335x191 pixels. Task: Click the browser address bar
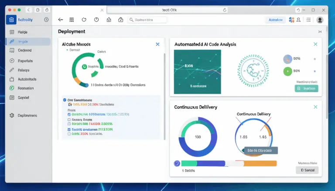167,10
